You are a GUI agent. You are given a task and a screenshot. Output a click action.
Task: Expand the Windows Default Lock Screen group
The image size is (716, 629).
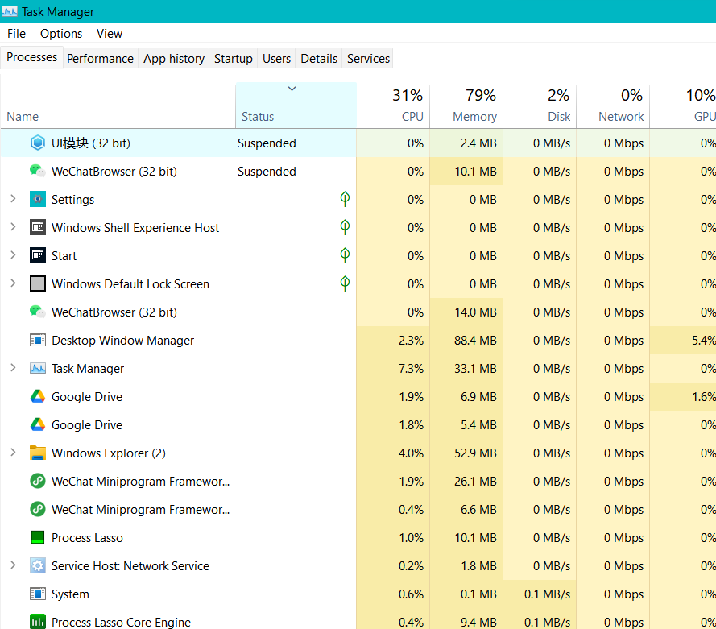click(x=13, y=283)
